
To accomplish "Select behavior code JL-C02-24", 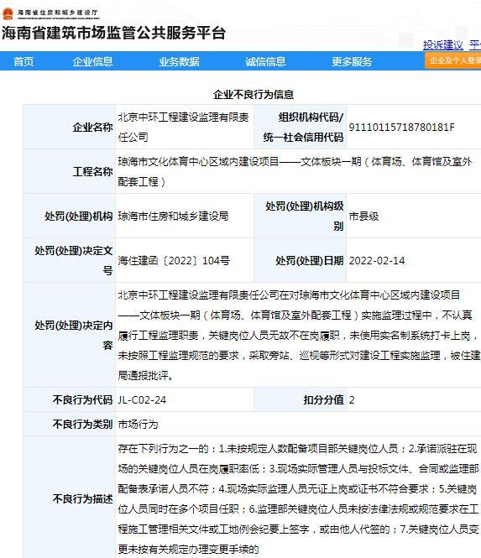I will pyautogui.click(x=142, y=400).
